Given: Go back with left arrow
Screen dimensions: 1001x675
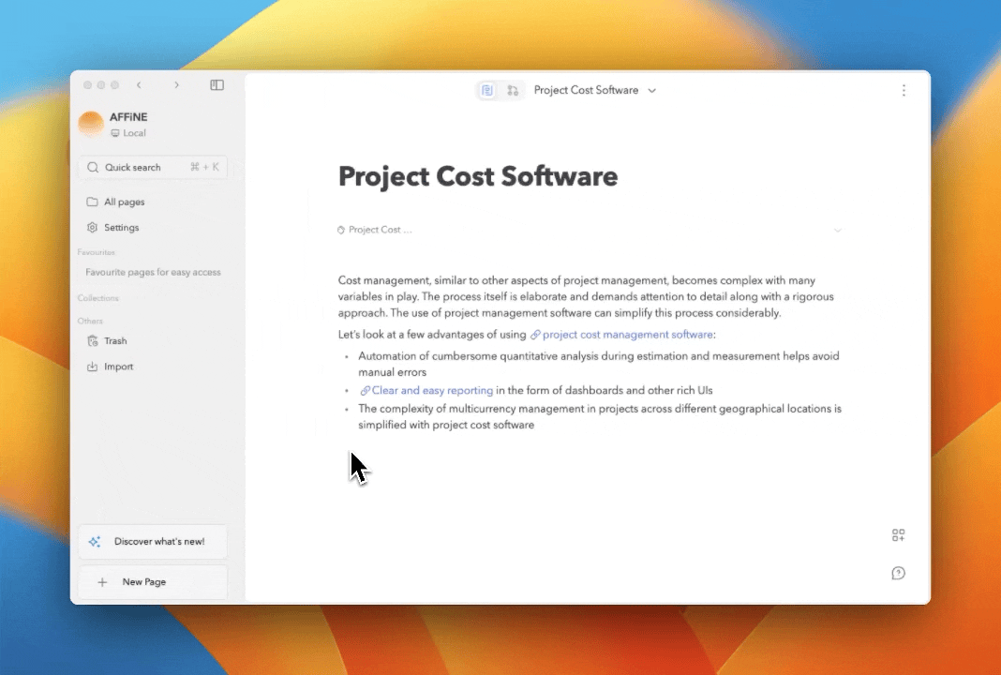Looking at the screenshot, I should pyautogui.click(x=139, y=85).
